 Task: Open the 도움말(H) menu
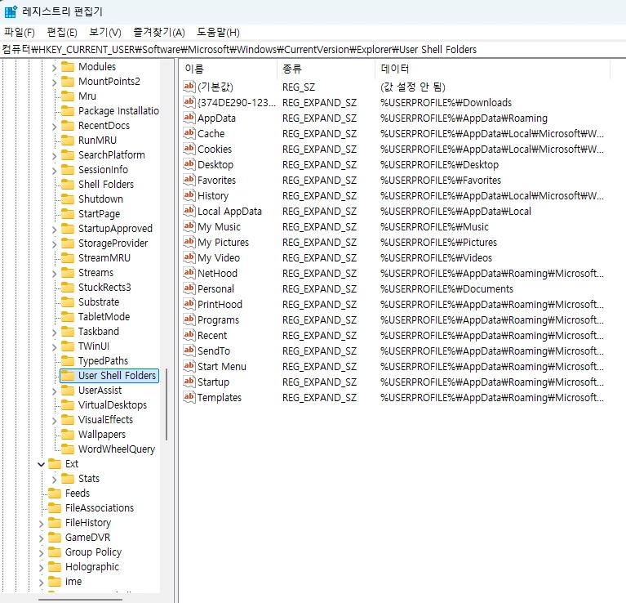click(218, 33)
